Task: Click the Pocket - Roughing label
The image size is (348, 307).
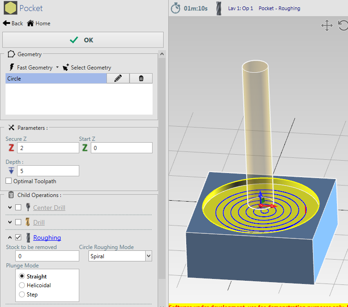Action: coord(279,8)
